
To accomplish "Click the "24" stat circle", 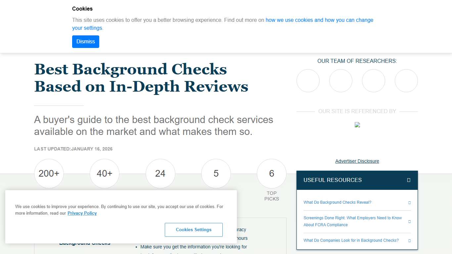I will (160, 173).
